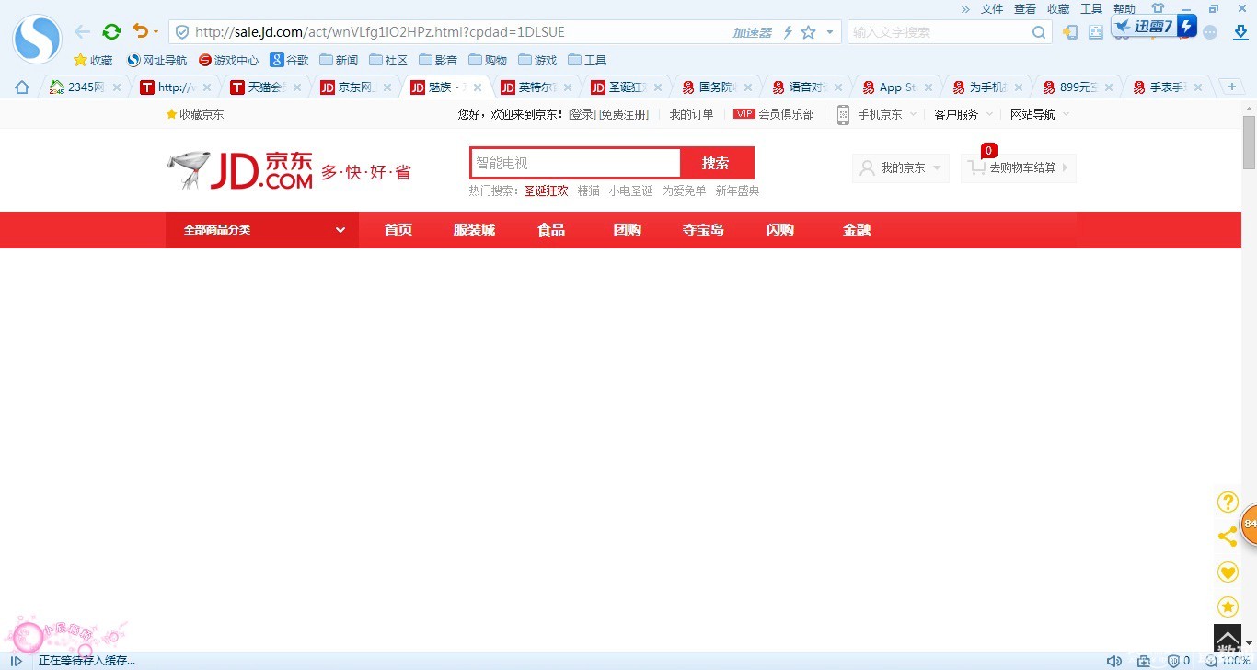
Task: Refresh the current webpage
Action: 111,30
